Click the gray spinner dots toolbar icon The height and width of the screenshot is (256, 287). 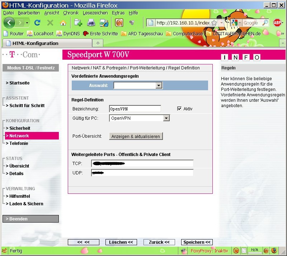coord(132,23)
